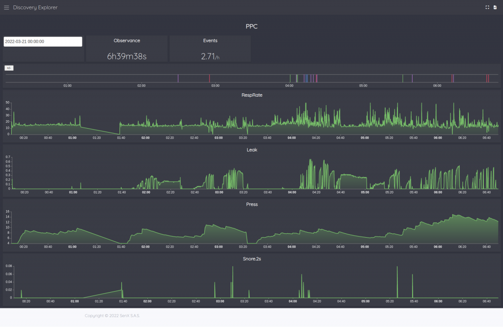Click the Leak chart title

tap(251, 150)
